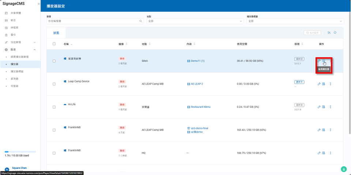Click the export icon beside the refresh icon

[329, 33]
